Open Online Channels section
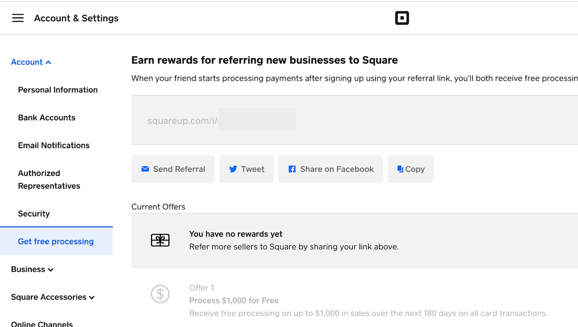The image size is (578, 327). (42, 324)
